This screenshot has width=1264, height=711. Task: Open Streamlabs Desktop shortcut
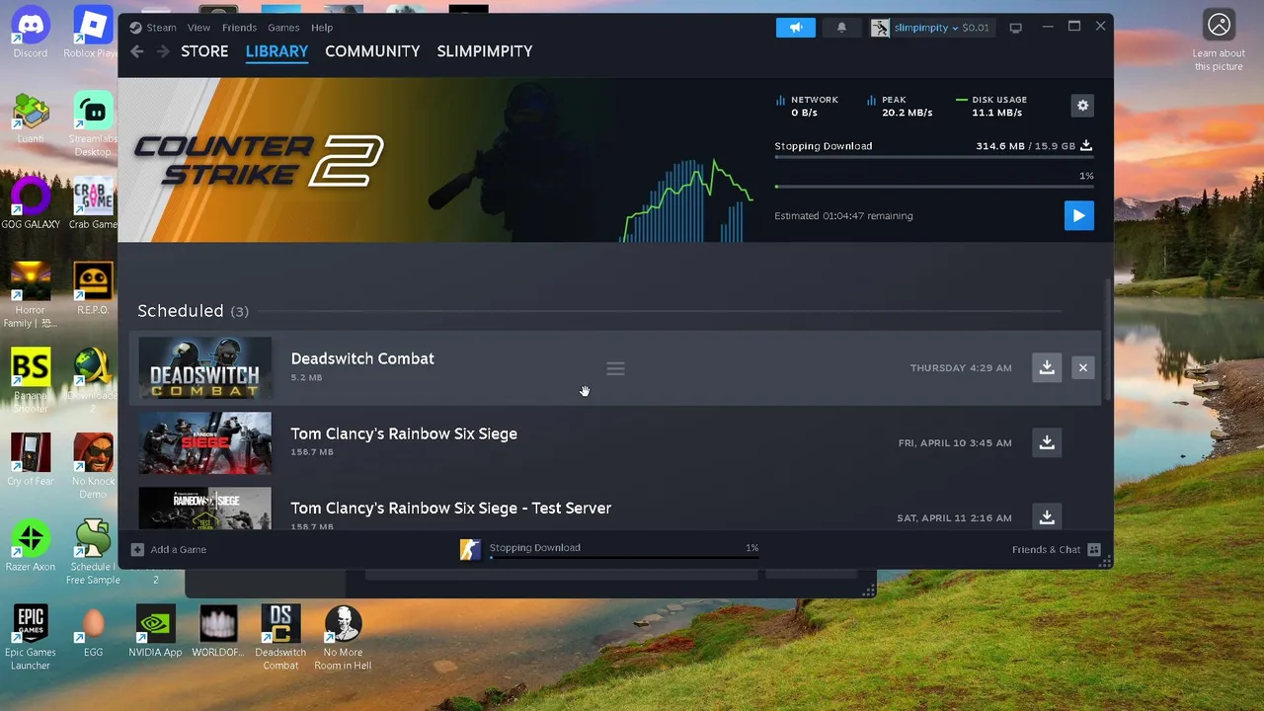coord(93,124)
